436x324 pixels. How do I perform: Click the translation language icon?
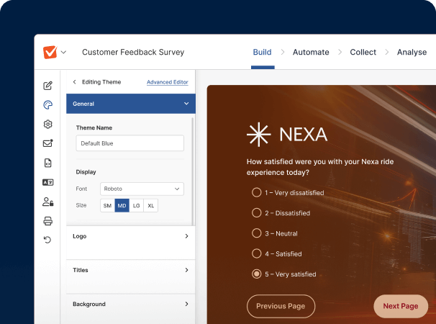click(x=47, y=182)
